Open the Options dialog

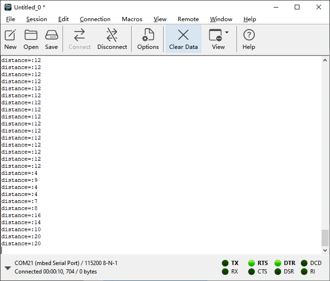[x=148, y=39]
